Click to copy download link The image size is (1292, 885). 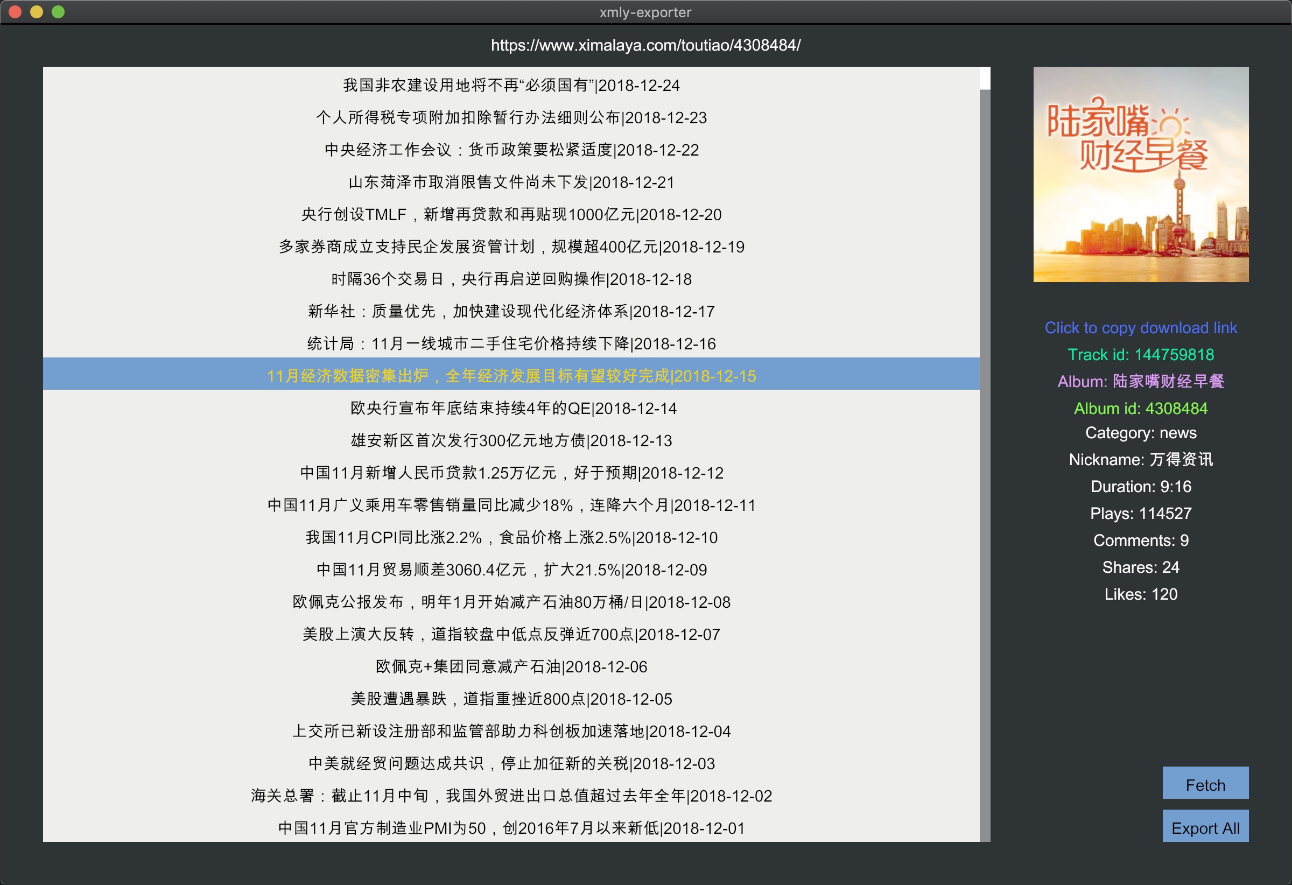tap(1140, 327)
